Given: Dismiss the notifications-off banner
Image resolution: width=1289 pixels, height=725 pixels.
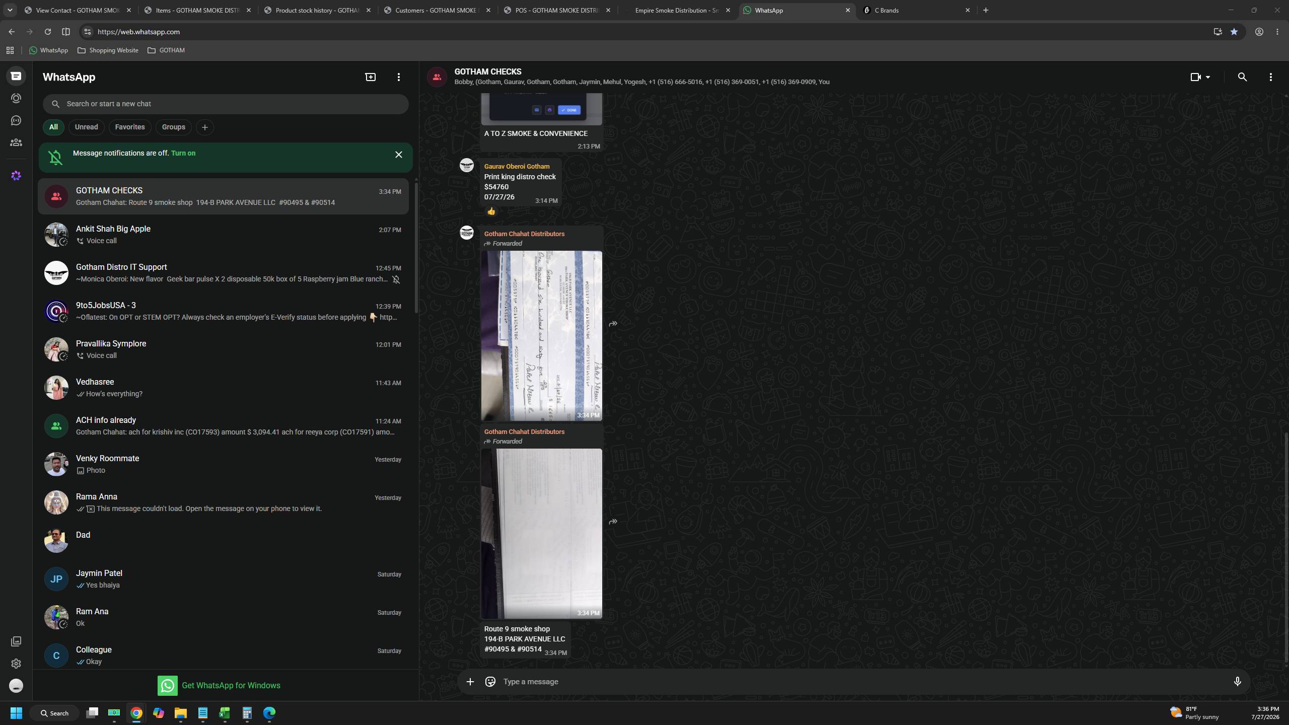Looking at the screenshot, I should point(398,155).
